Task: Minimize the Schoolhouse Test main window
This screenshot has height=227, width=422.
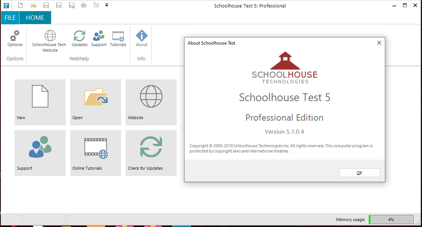Action: point(394,5)
